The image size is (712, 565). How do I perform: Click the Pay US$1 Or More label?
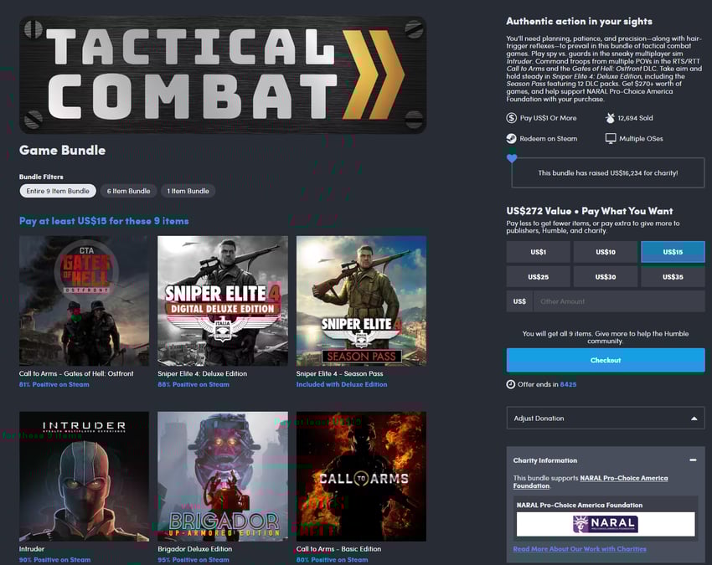(548, 118)
